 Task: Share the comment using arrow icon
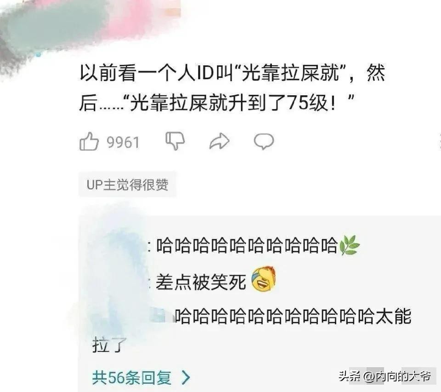pyautogui.click(x=220, y=141)
